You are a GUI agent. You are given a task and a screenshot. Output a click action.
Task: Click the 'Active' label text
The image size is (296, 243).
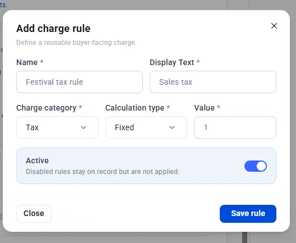37,161
